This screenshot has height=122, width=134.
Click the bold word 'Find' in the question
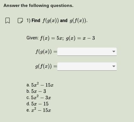36,20
